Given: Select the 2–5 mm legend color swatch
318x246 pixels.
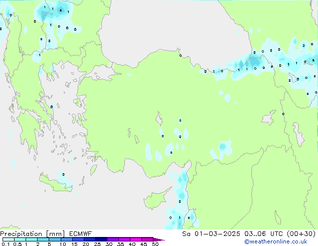Looking at the screenshot, I should point(43,239).
